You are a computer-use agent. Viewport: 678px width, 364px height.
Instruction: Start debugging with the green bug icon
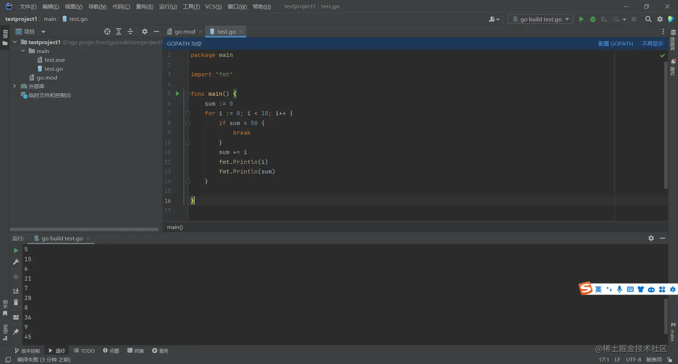click(593, 19)
